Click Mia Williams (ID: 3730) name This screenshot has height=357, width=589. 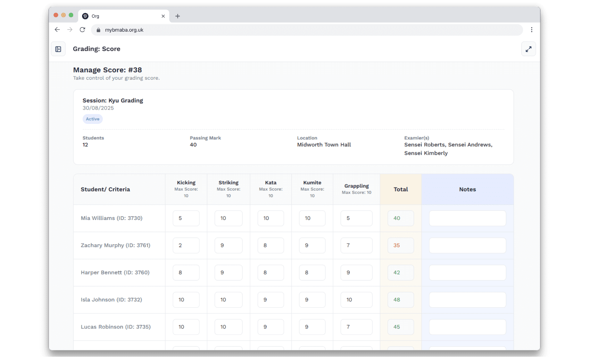[x=111, y=218]
